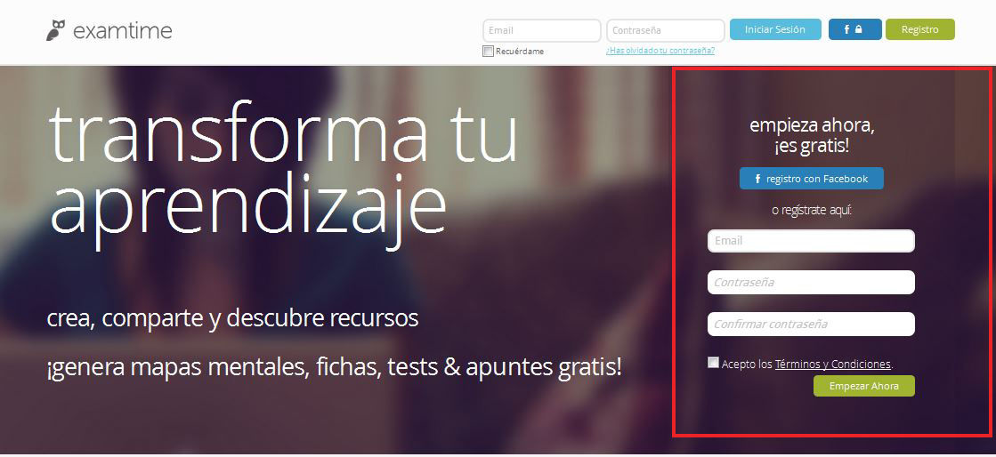Open ¿Has olvidado tu contraseña? link
996x457 pixels.
660,50
